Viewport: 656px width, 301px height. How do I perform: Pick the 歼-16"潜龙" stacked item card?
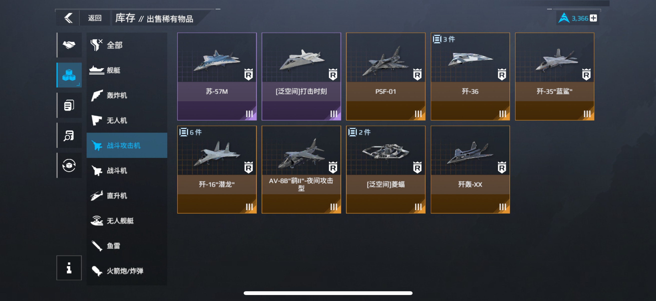tap(217, 169)
